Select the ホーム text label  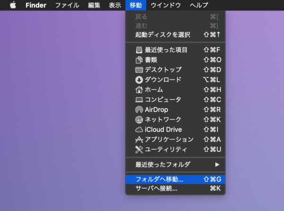(154, 90)
